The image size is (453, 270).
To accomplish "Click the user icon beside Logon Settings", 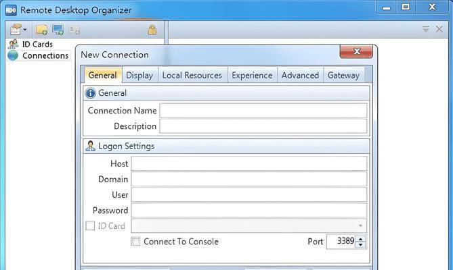I will coord(91,146).
